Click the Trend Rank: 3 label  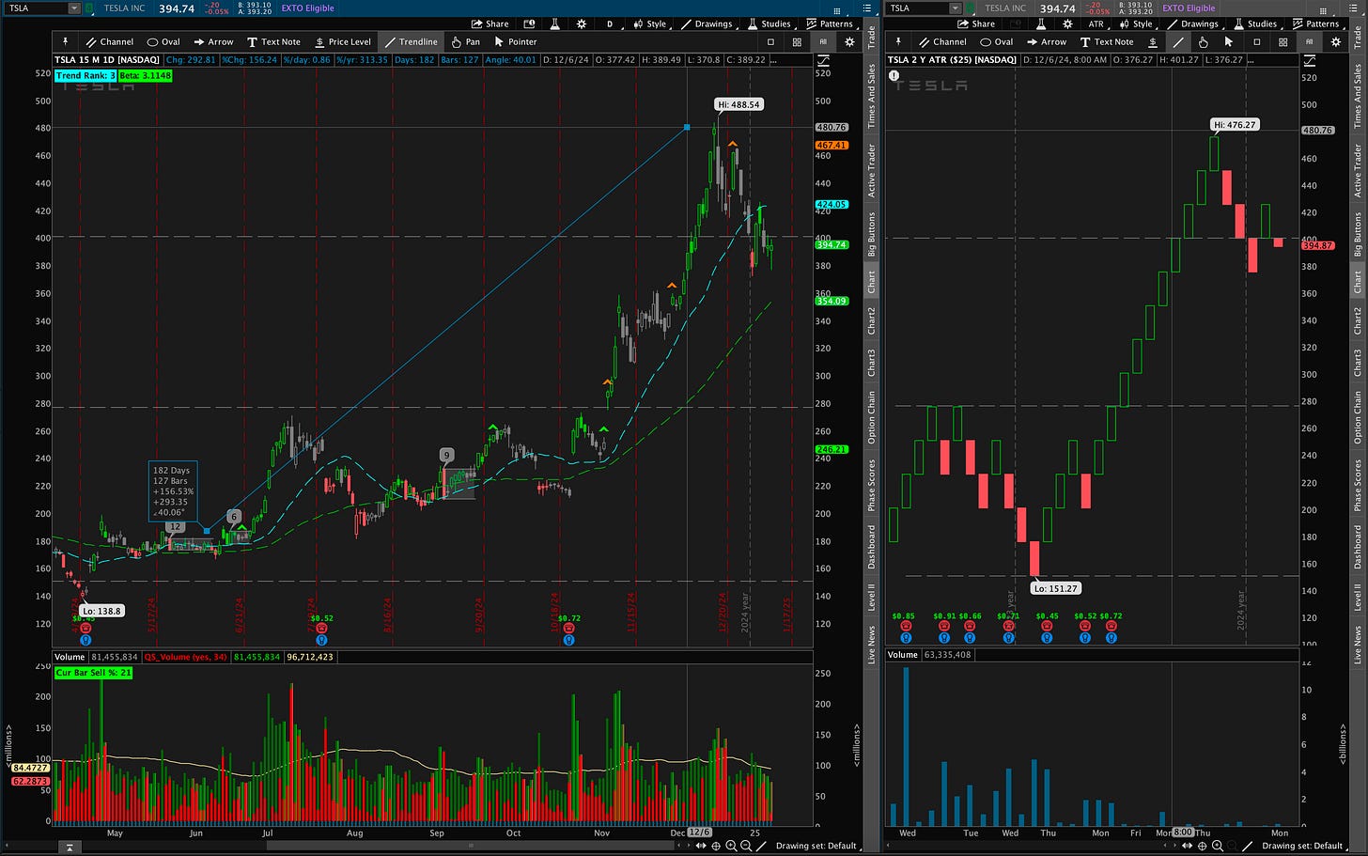coord(85,75)
